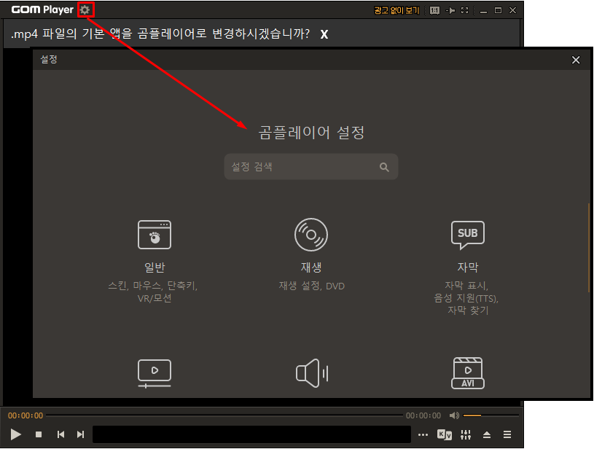Close the 설정 settings dialog
Image resolution: width=594 pixels, height=449 pixels.
click(576, 60)
